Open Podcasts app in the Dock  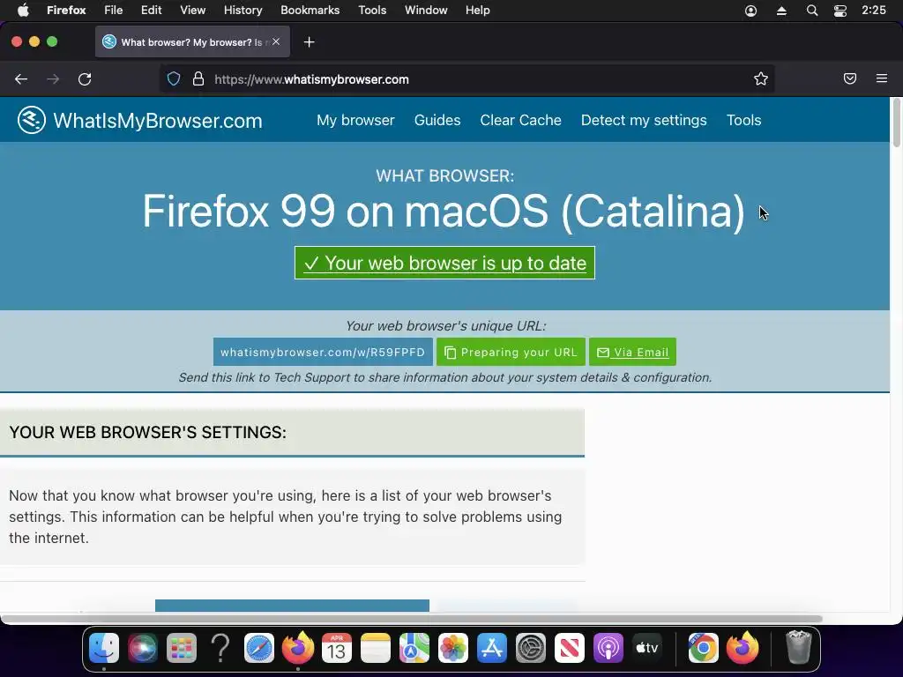[608, 648]
